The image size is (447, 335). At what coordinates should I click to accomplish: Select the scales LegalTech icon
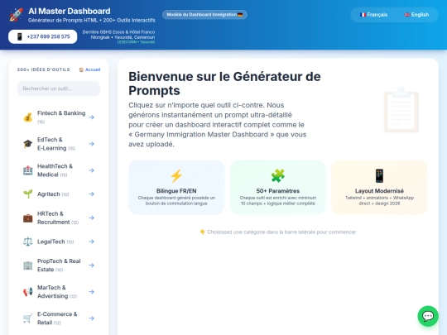(x=27, y=242)
